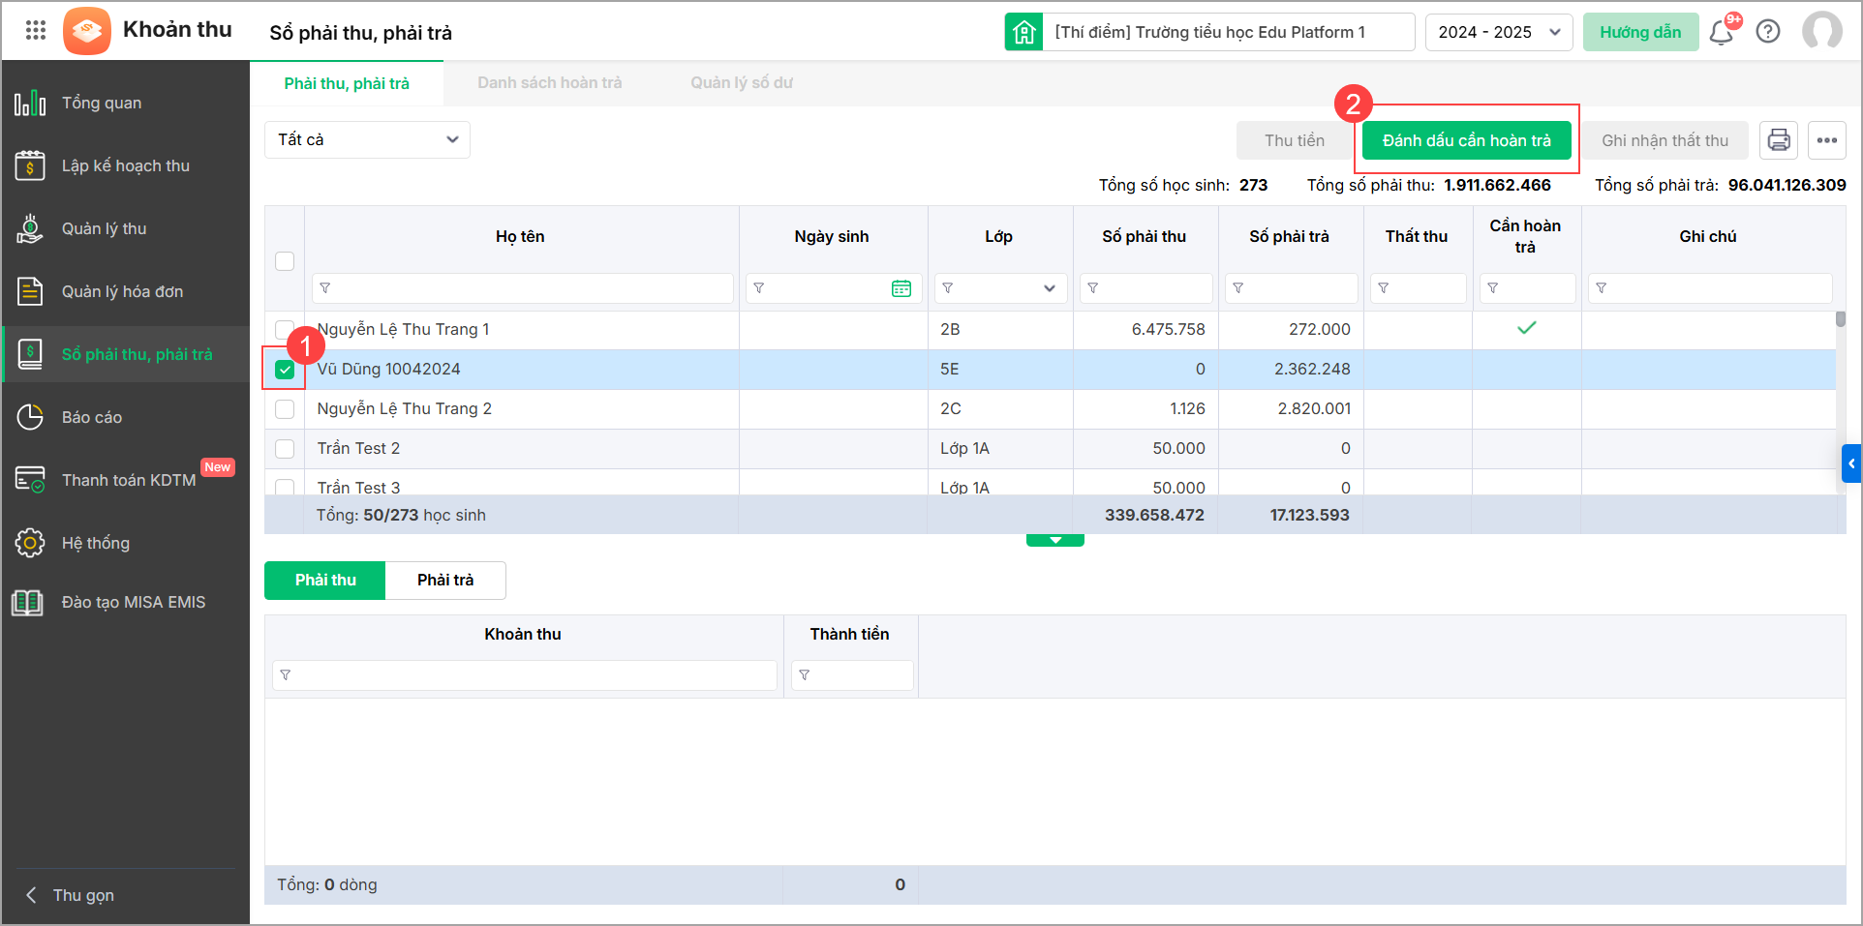Click the user avatar icon
The image size is (1863, 926).
[1821, 31]
